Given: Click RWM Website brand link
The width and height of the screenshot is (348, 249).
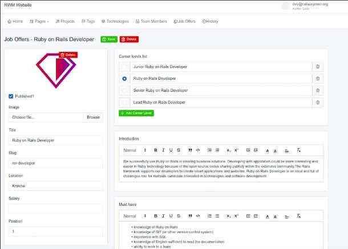Looking at the screenshot, I should point(18,5).
